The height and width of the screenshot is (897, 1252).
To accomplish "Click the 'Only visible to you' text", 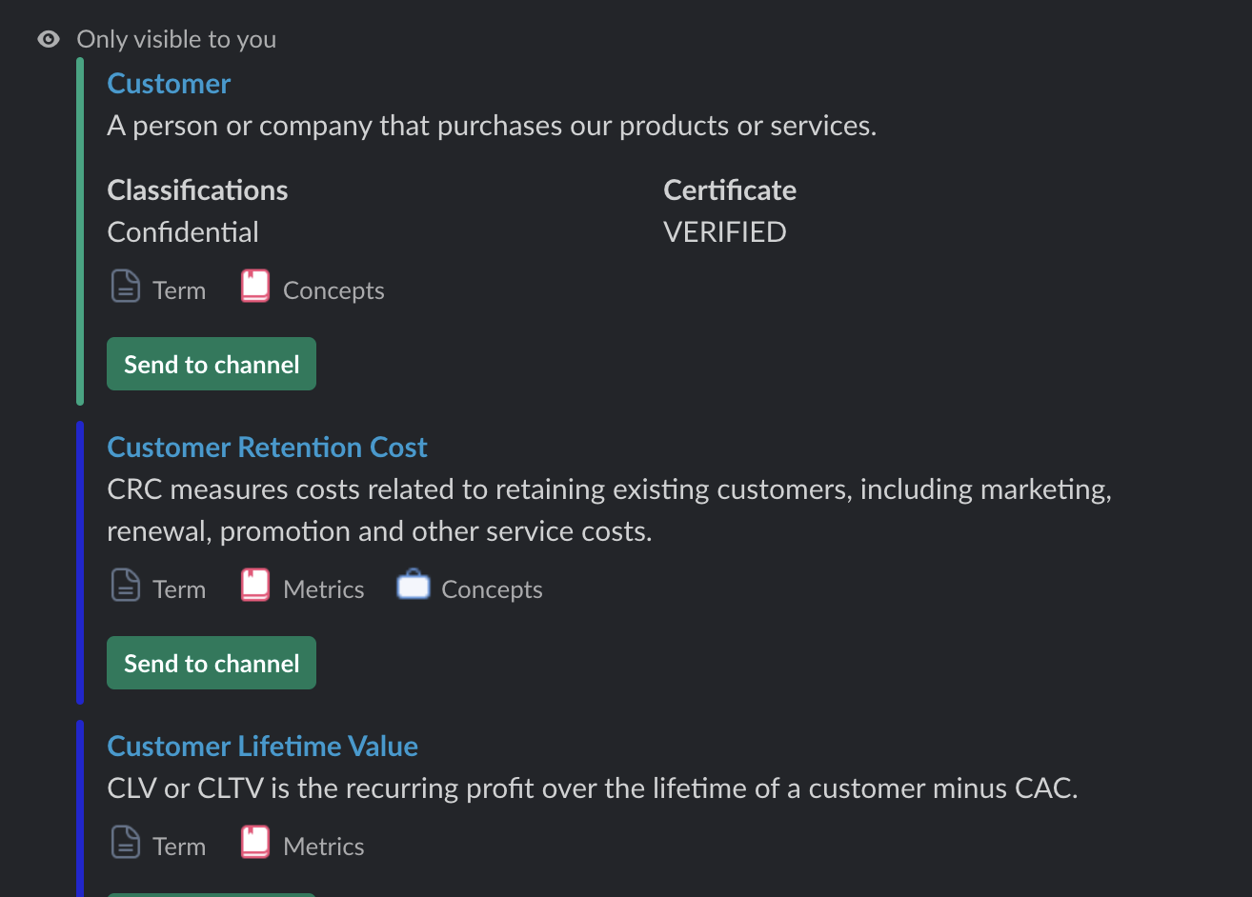I will tap(176, 39).
